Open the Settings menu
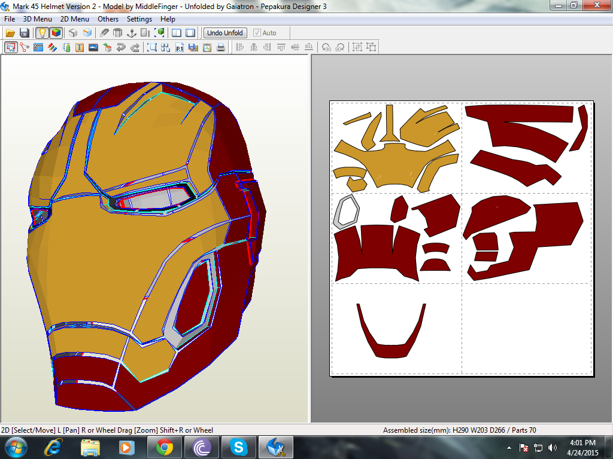The width and height of the screenshot is (613, 459). coord(139,19)
